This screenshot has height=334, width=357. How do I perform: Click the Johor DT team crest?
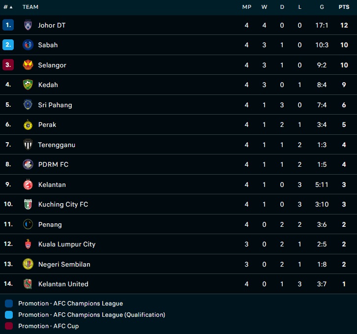coord(28,25)
